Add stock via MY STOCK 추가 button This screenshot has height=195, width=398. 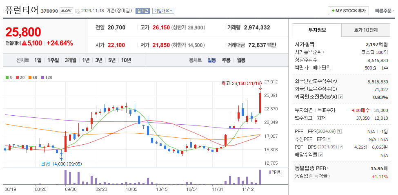point(348,11)
